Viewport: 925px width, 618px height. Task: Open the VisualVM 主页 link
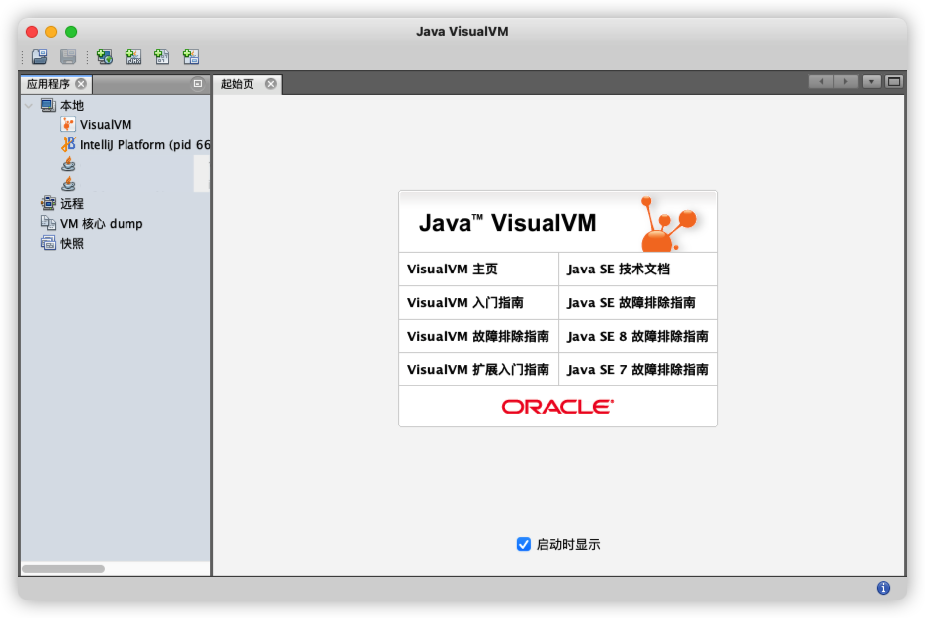[x=452, y=269]
